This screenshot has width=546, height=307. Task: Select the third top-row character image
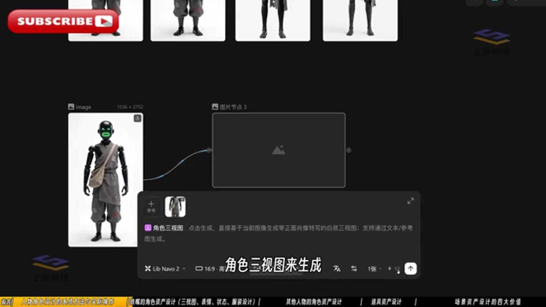click(273, 20)
